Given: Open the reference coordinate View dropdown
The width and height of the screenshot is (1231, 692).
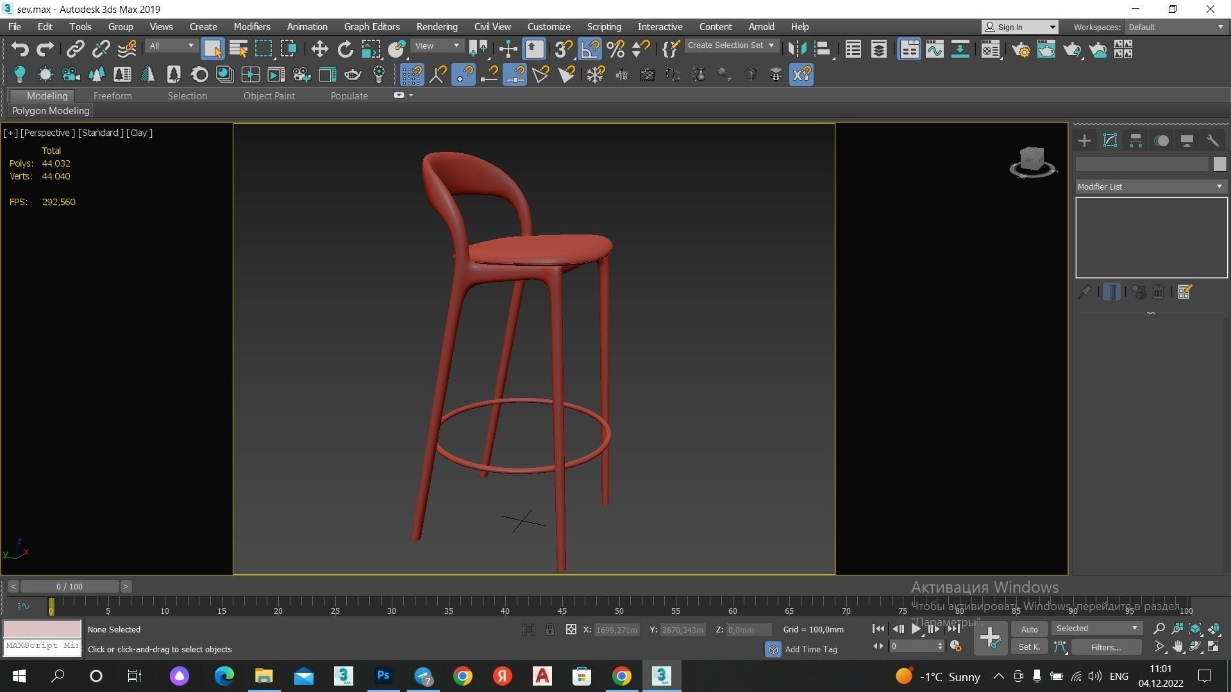Looking at the screenshot, I should point(437,46).
